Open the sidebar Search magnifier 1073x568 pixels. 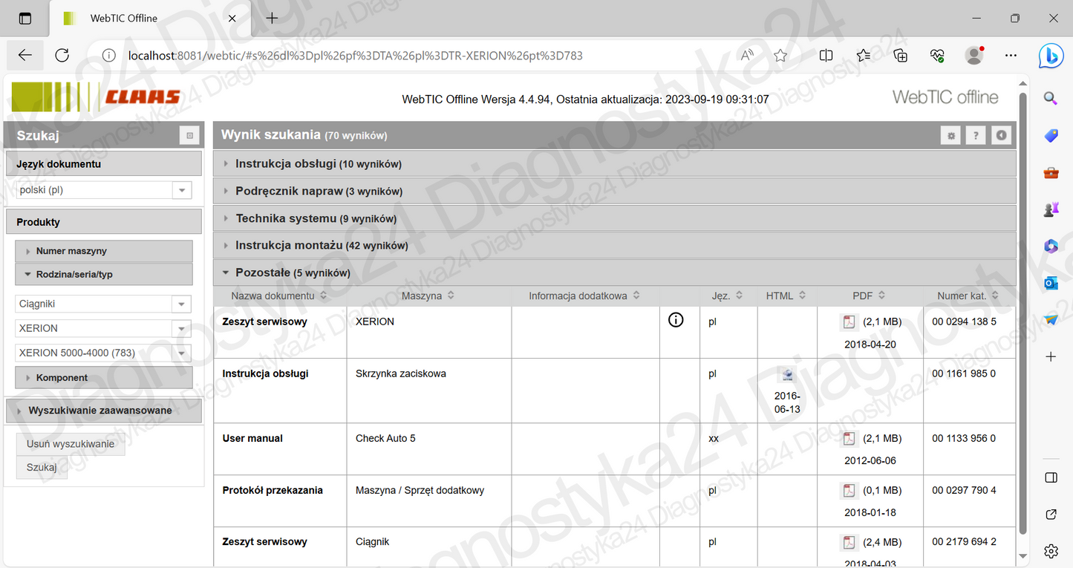1051,98
